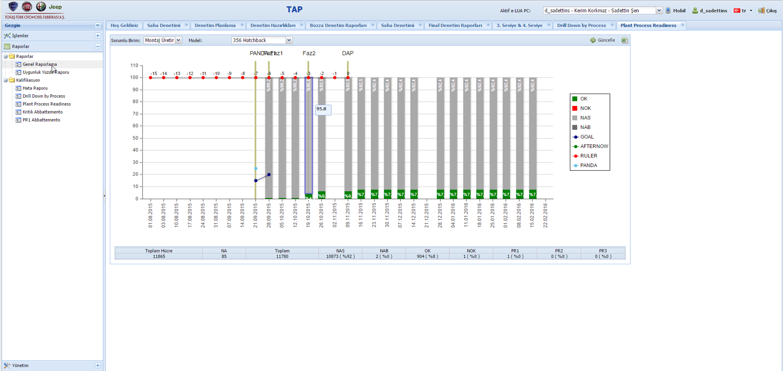This screenshot has width=783, height=371.
Task: Open Kritik Abbattemento report
Action: click(x=42, y=112)
